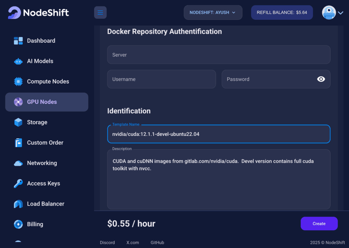This screenshot has height=248, width=349.
Task: Click the NodeShift wordmark text
Action: pyautogui.click(x=46, y=13)
